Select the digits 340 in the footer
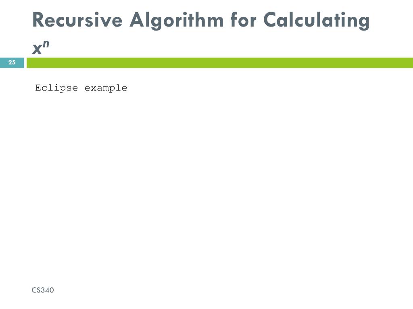413x309 pixels. pos(47,290)
